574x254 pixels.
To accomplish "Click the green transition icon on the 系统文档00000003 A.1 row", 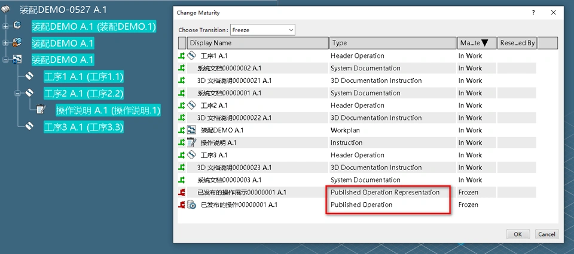I will coord(182,180).
